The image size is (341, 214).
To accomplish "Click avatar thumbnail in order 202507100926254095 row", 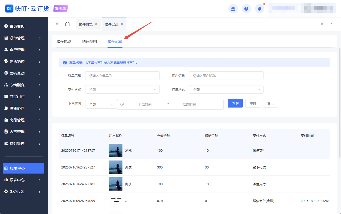I will coord(116,201).
